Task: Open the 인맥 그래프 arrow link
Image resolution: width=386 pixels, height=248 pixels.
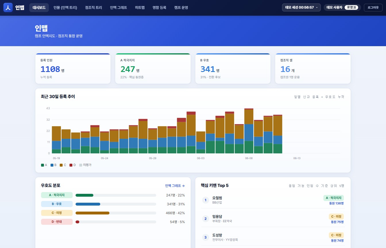Action: (175, 186)
